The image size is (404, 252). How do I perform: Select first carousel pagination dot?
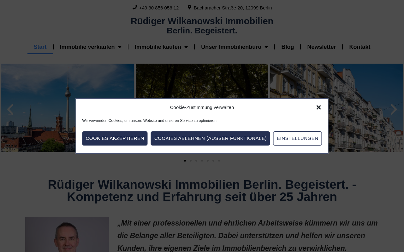point(185,161)
